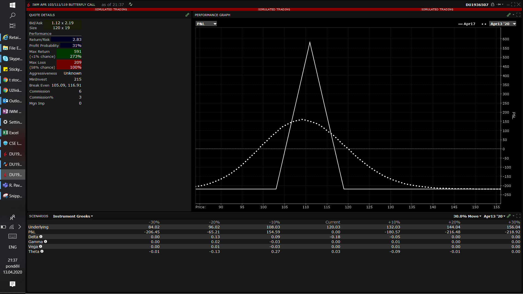The width and height of the screenshot is (523, 294).
Task: Switch to Skype taskbar item
Action: click(x=13, y=59)
